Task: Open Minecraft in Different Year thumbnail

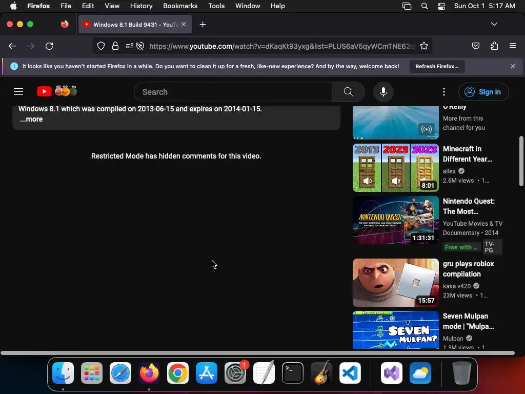Action: 396,168
